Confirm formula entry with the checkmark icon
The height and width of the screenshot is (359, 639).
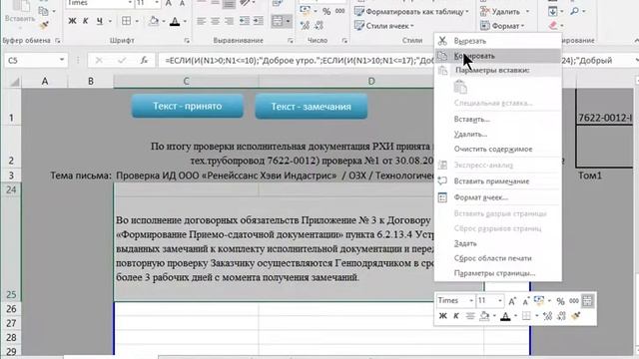coord(122,60)
